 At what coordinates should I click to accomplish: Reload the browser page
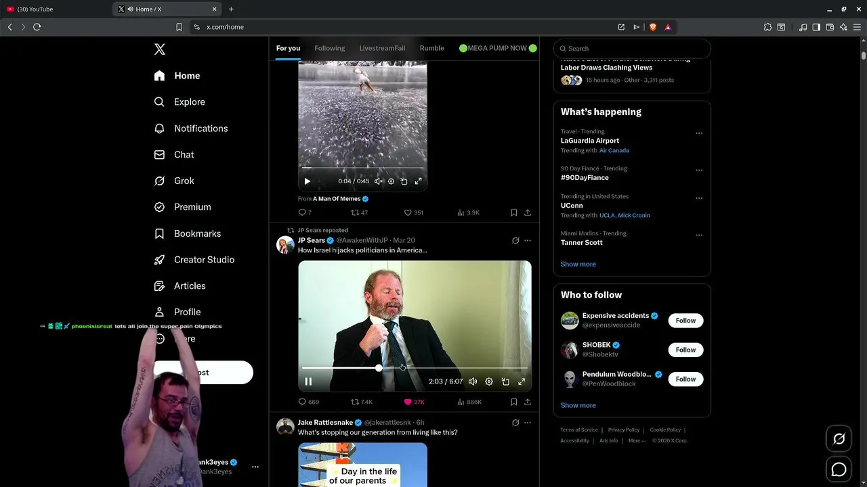click(x=37, y=27)
